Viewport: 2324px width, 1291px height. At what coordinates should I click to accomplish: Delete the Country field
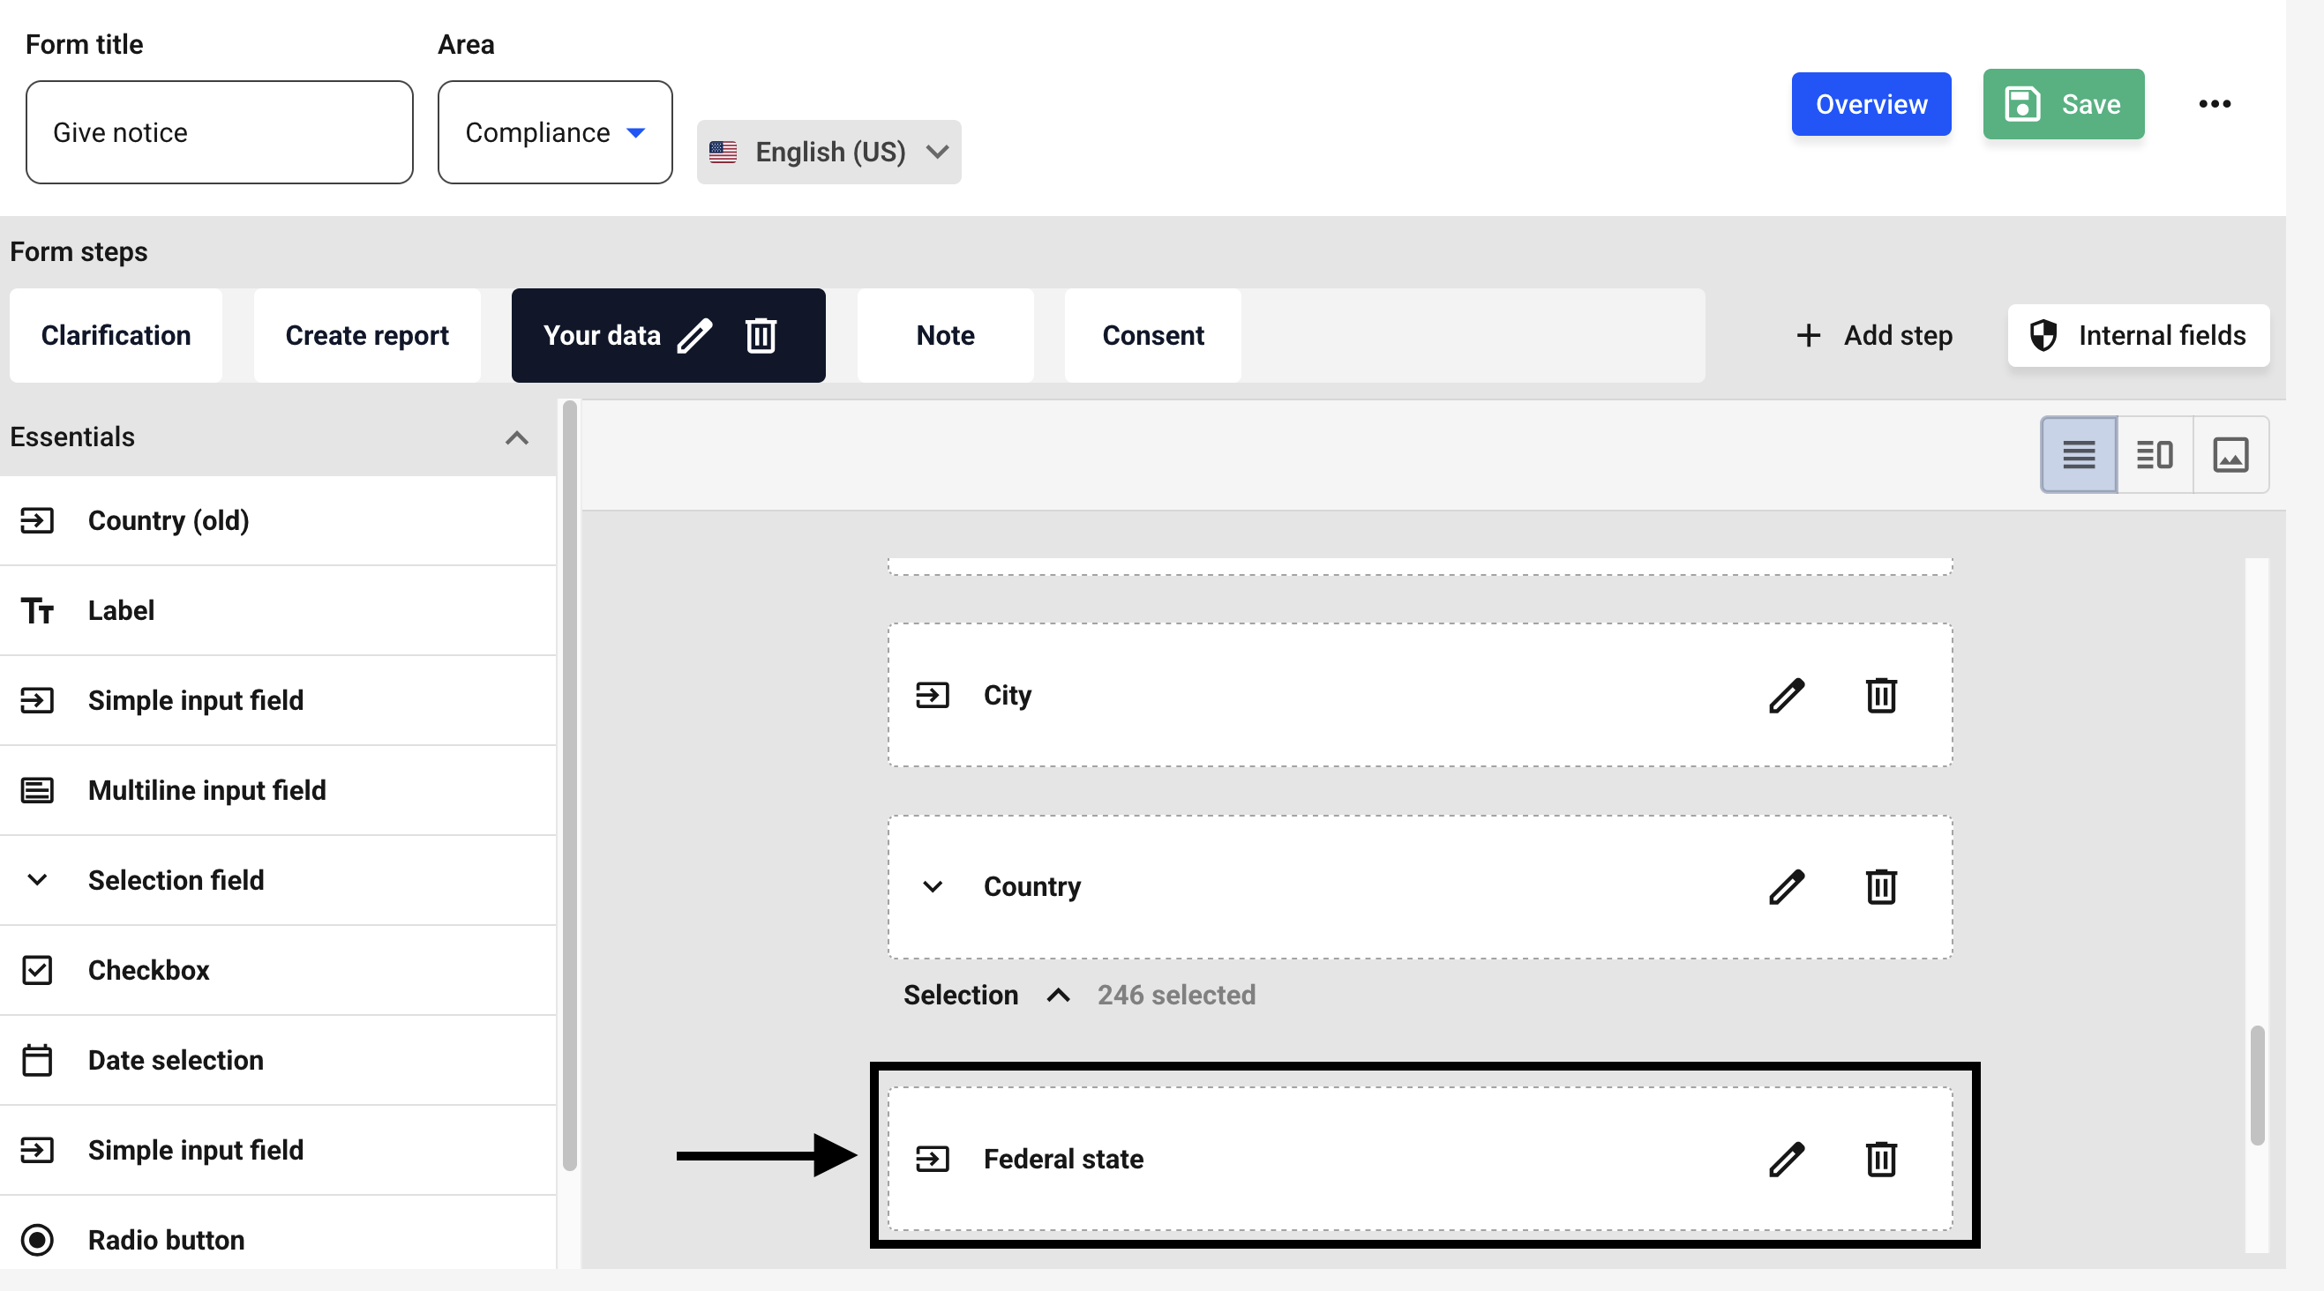coord(1880,886)
